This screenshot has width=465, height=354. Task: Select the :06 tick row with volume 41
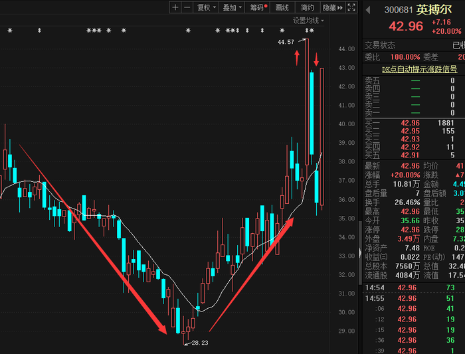pos(414,309)
